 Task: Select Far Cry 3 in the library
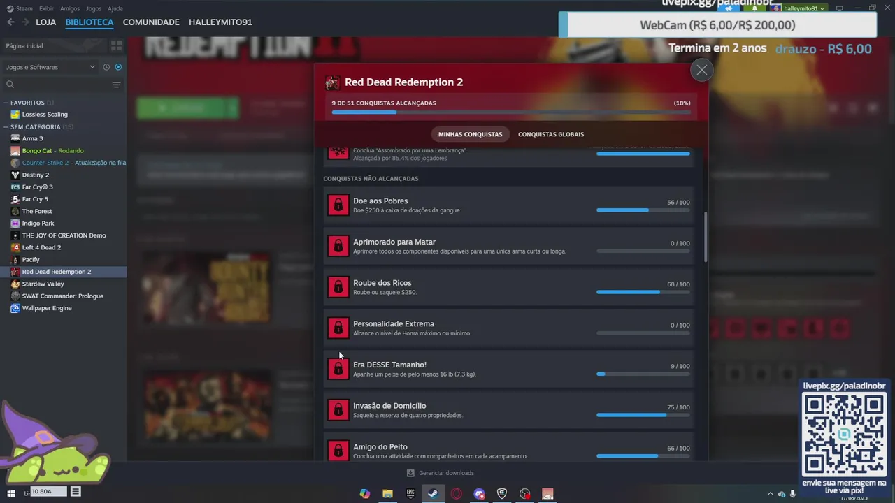pyautogui.click(x=37, y=187)
